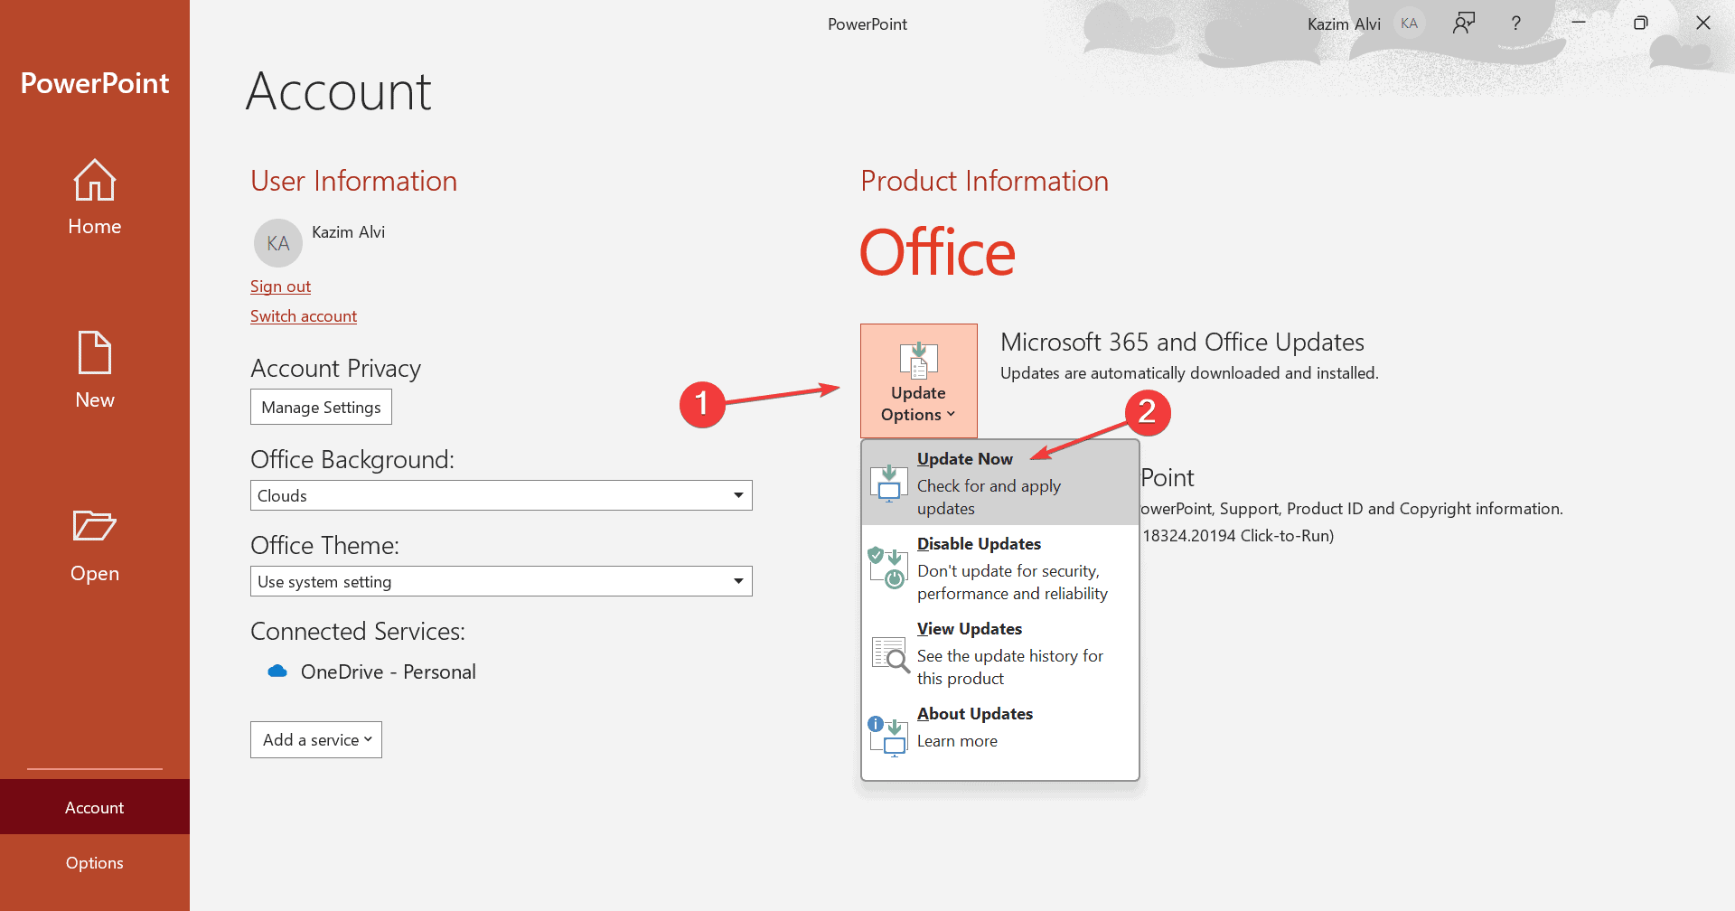
Task: Click the Switch account link
Action: 303,315
